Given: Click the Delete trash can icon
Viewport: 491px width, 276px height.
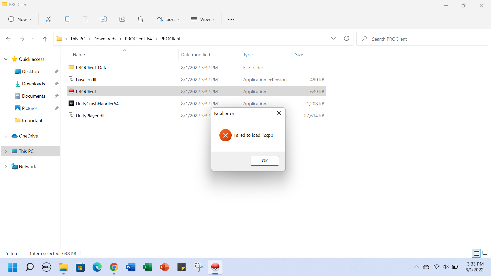Looking at the screenshot, I should coord(140,19).
